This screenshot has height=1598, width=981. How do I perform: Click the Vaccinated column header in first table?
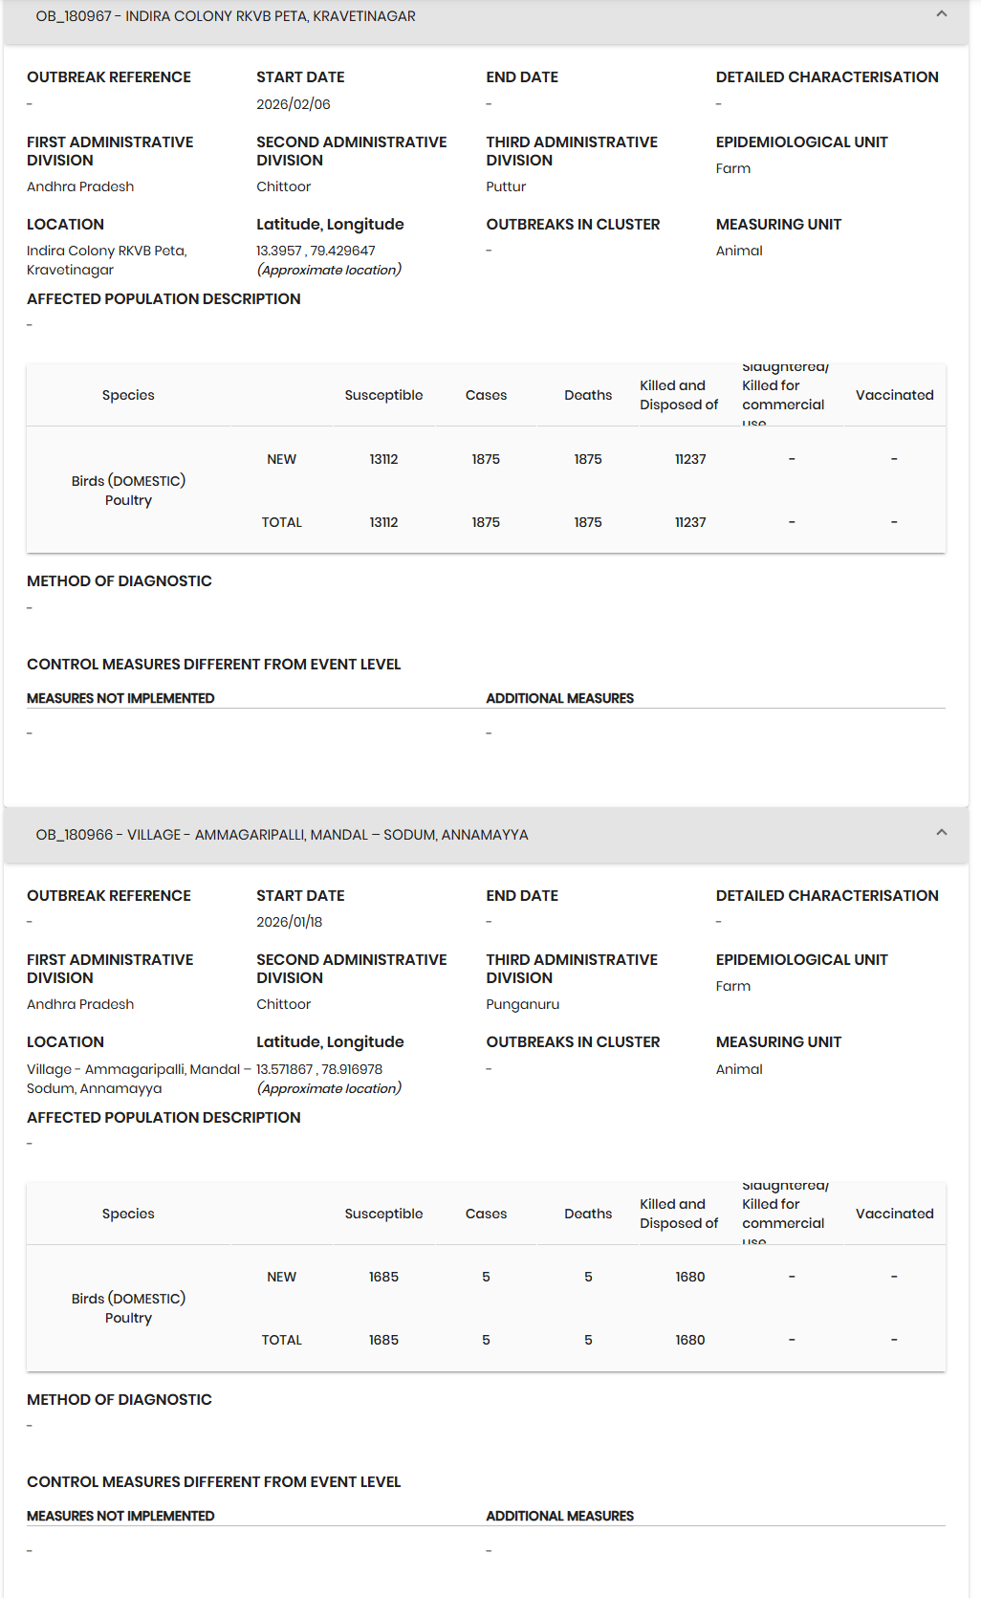click(x=894, y=395)
